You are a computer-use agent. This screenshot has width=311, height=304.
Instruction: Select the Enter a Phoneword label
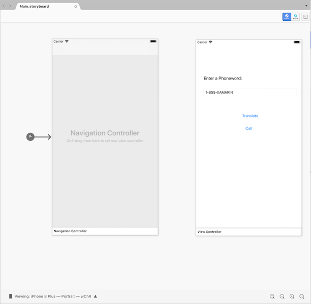point(223,79)
